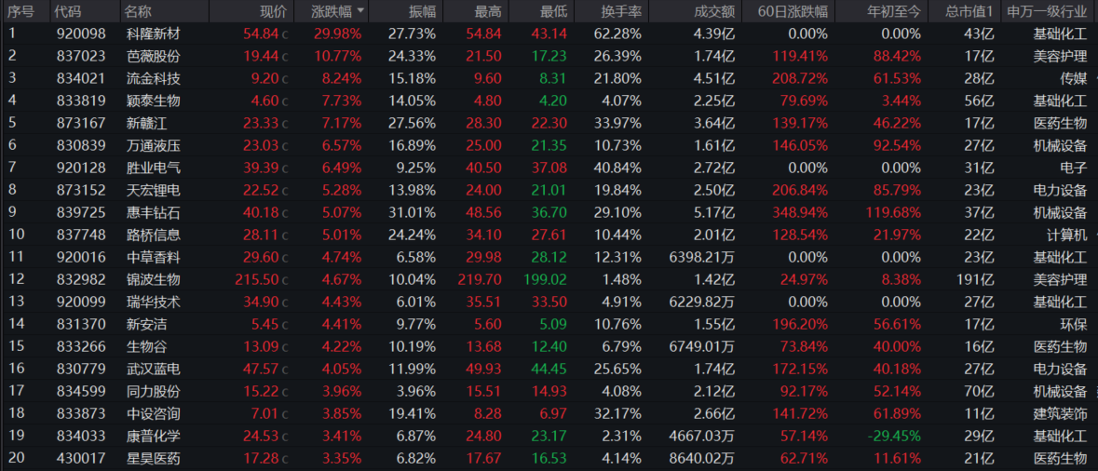Click the current price 215.50
Image resolution: width=1098 pixels, height=471 pixels.
coord(255,279)
